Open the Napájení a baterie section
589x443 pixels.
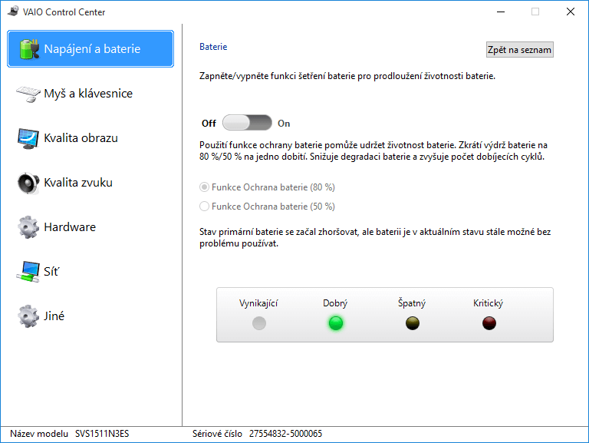point(90,49)
